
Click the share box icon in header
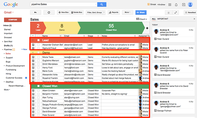[183, 5]
